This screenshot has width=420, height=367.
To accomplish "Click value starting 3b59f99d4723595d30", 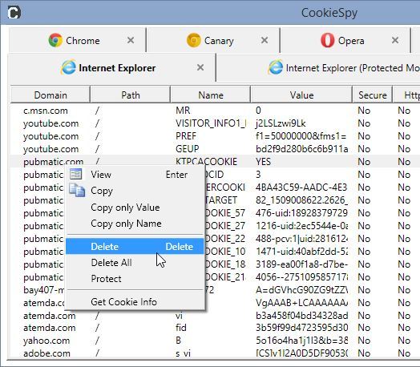I will coord(302,328).
